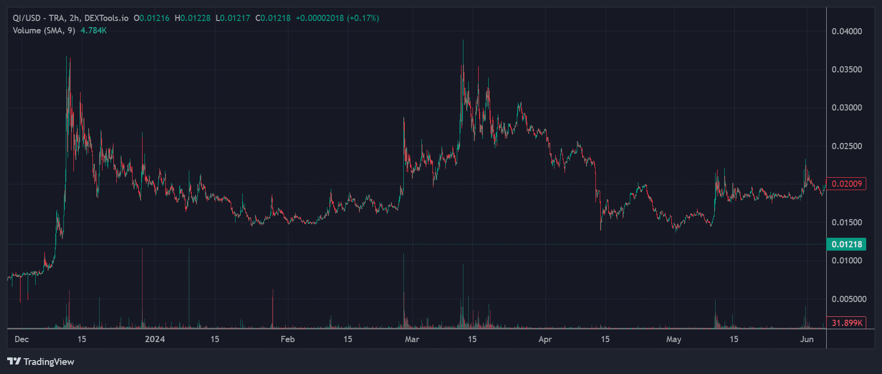The image size is (882, 374).
Task: Click the 0.01000 price axis label
Action: pos(847,261)
